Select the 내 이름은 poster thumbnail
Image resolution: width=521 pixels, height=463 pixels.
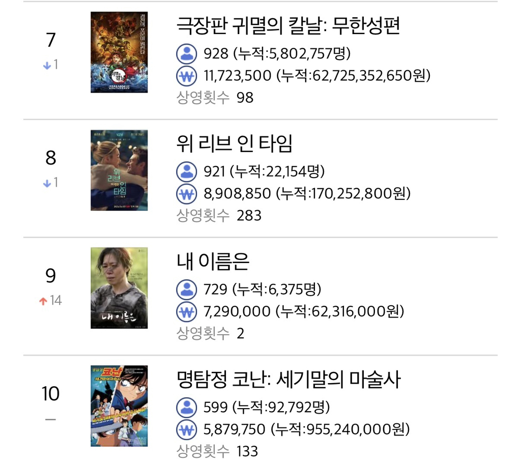point(119,288)
